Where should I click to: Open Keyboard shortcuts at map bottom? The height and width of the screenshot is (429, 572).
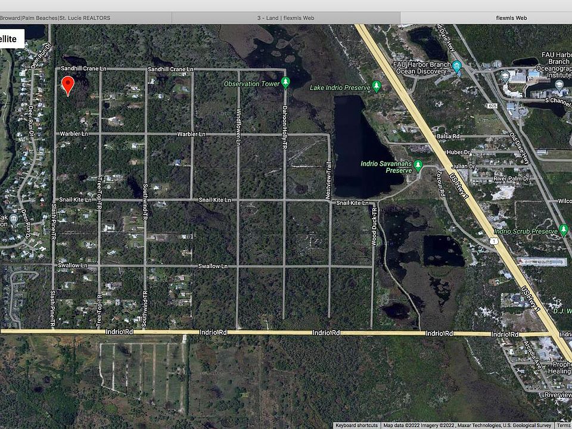tap(356, 425)
